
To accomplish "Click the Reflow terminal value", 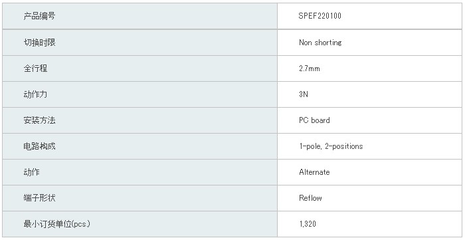I will [x=310, y=198].
